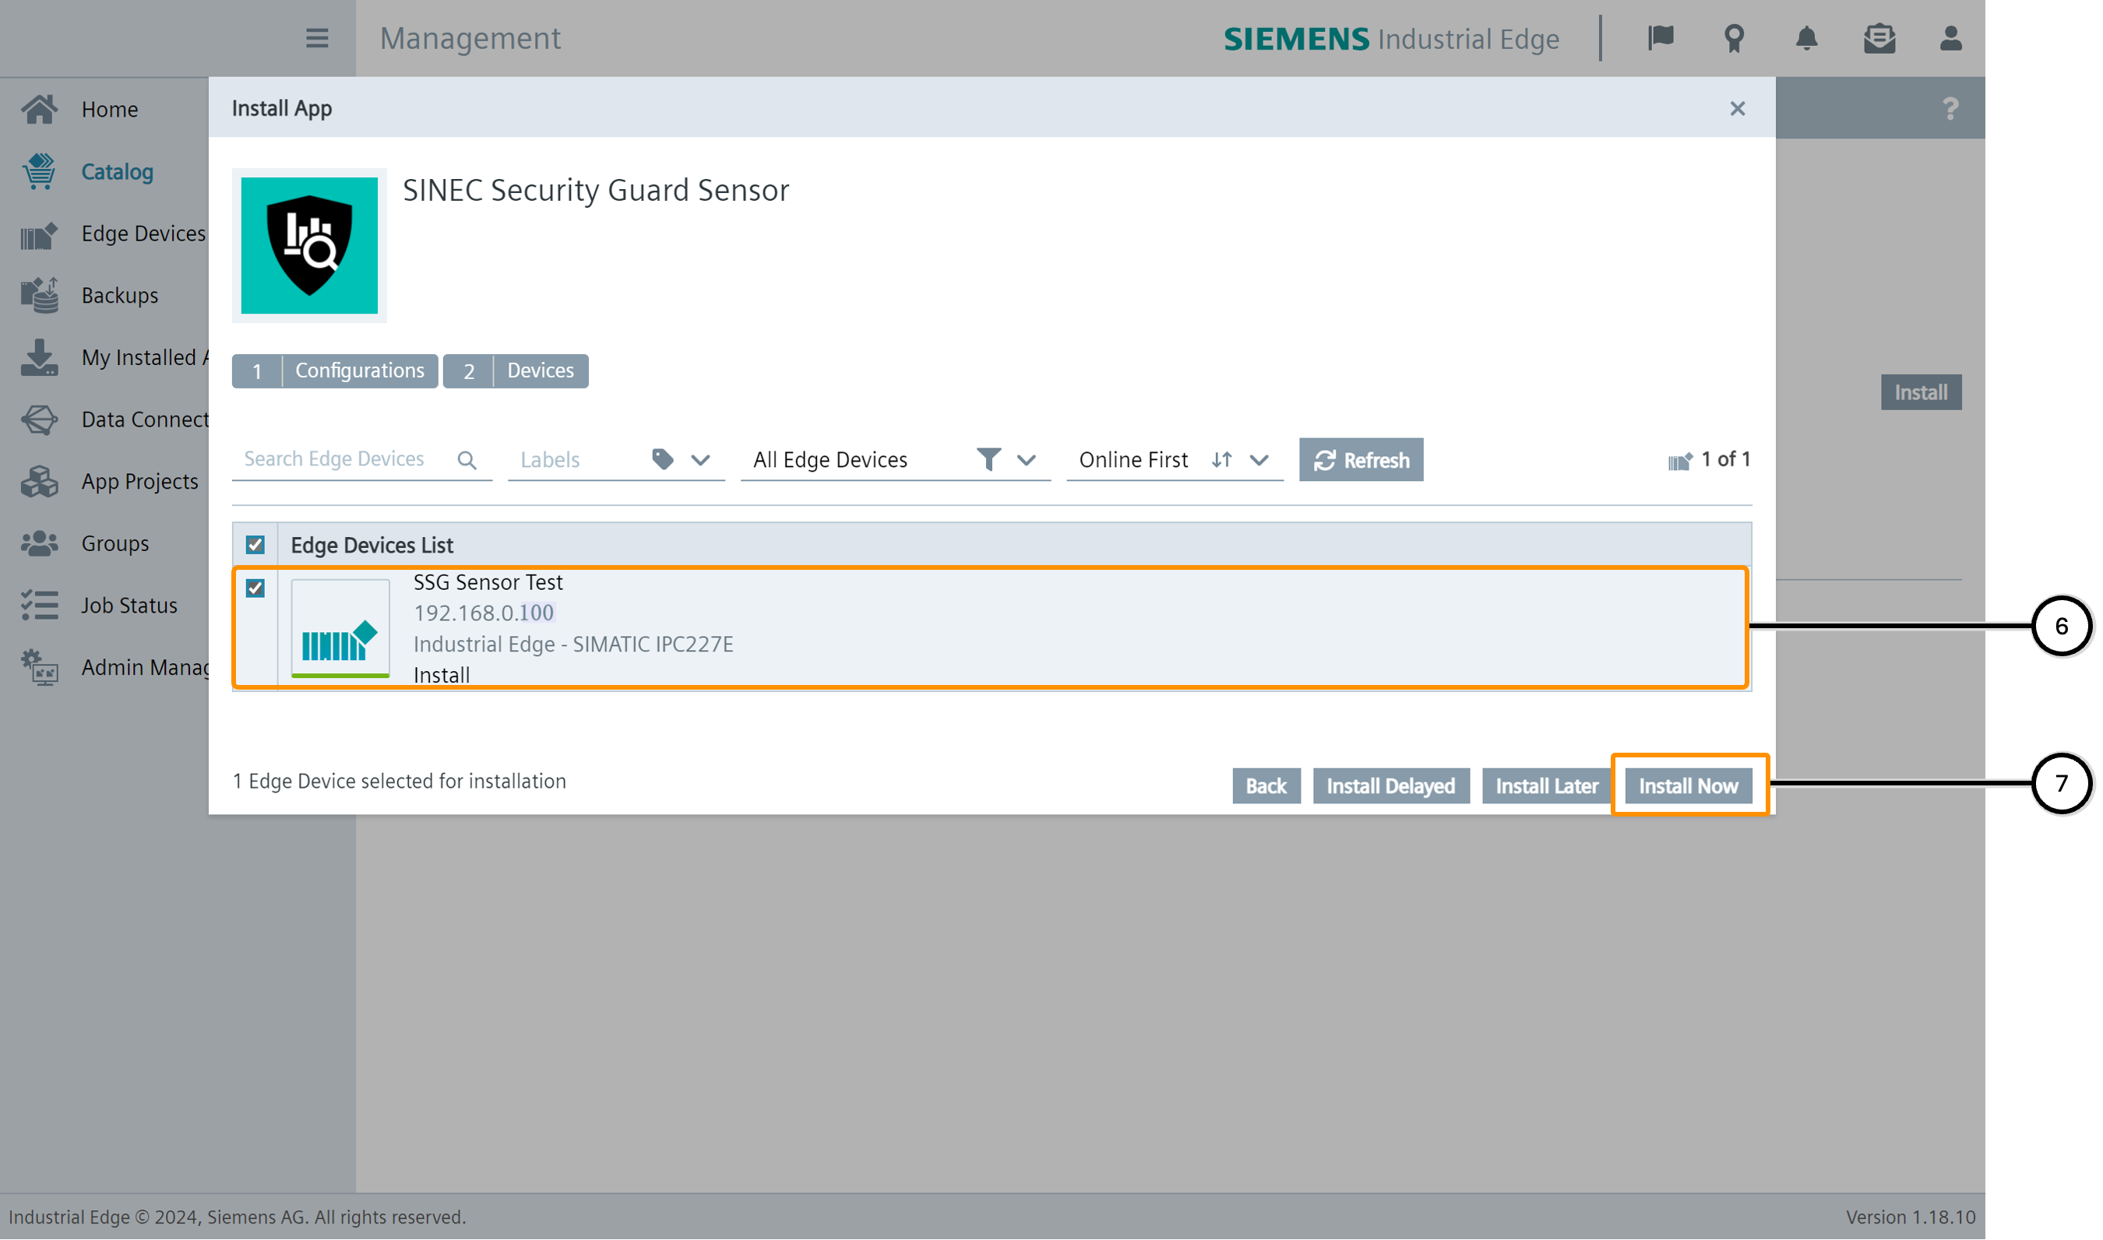Click the Install Now button

click(x=1688, y=786)
